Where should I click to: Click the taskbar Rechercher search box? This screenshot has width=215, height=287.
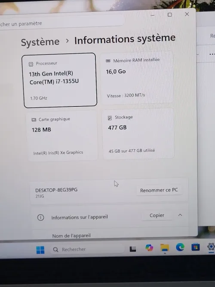tap(87, 250)
